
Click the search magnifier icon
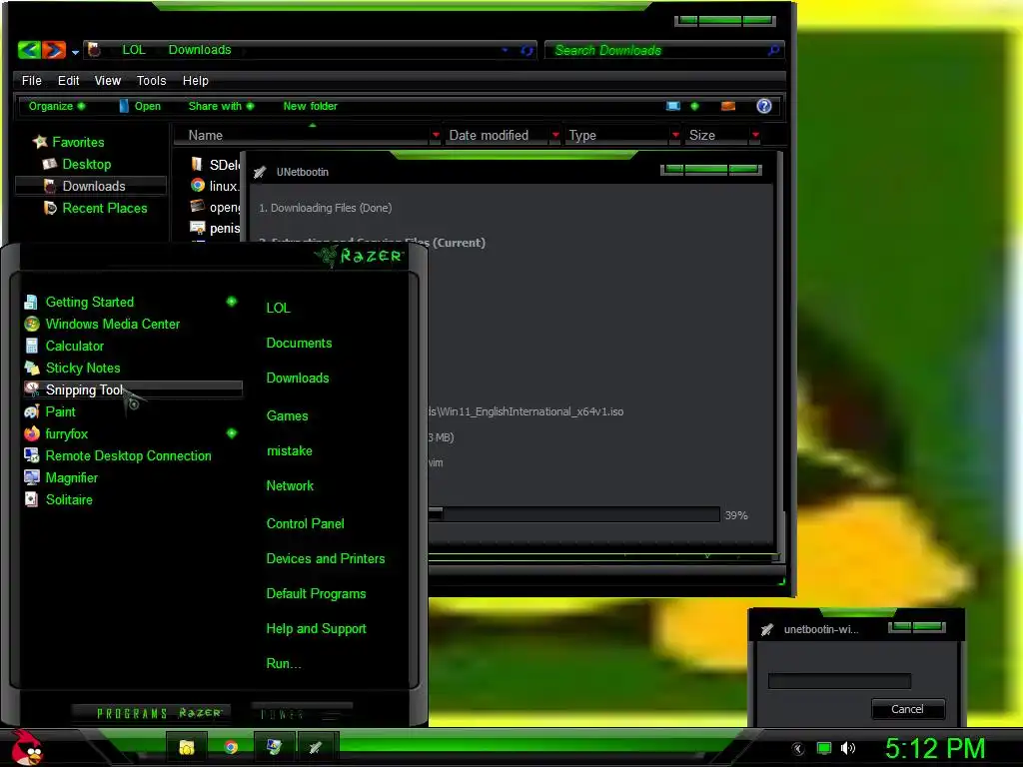click(774, 50)
